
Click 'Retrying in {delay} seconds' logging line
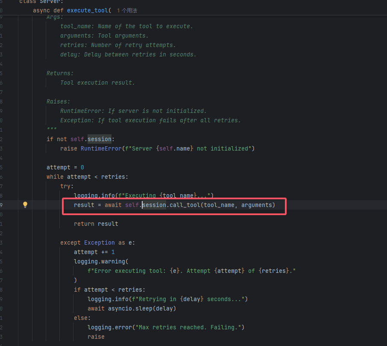tap(167, 299)
